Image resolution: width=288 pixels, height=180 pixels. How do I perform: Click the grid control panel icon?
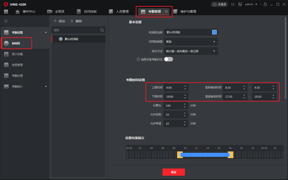click(6, 12)
